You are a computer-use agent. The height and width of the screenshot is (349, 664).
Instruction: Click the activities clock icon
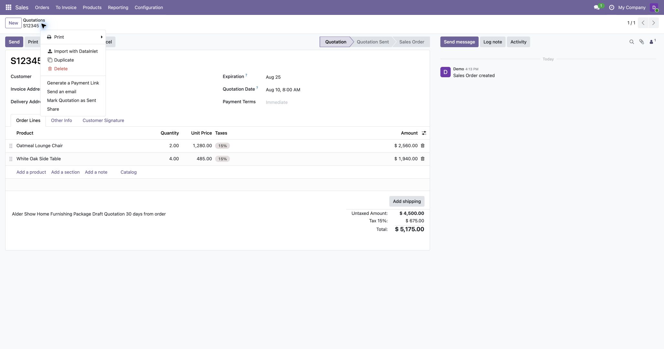(611, 7)
